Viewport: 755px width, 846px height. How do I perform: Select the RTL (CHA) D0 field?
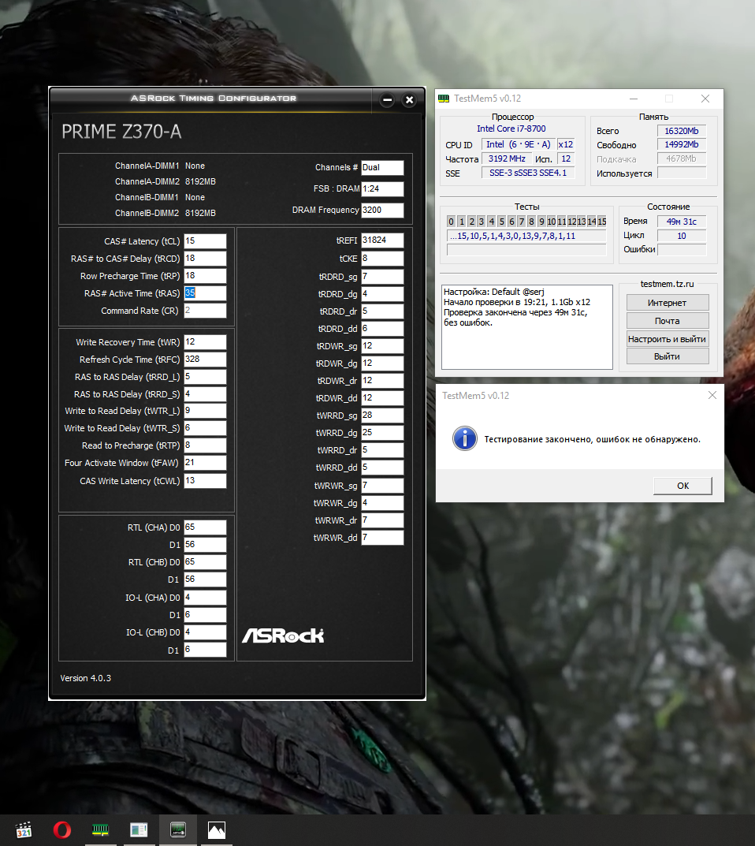[205, 527]
